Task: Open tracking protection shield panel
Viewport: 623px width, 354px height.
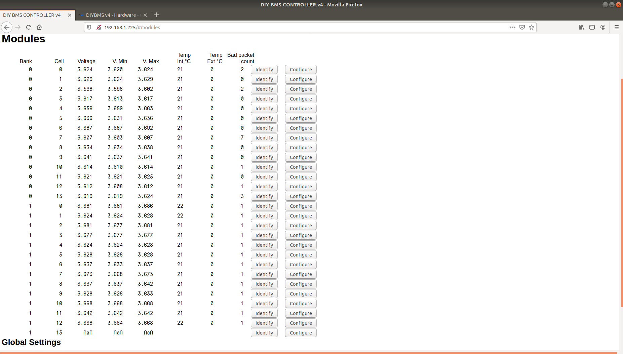Action: click(89, 27)
